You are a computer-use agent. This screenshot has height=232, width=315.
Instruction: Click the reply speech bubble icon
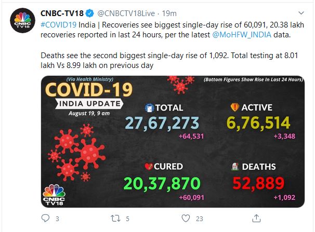pos(45,219)
